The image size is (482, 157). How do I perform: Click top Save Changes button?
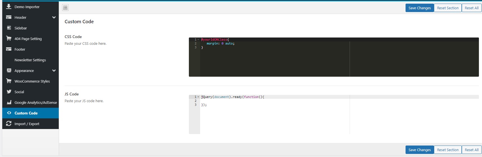click(x=420, y=8)
